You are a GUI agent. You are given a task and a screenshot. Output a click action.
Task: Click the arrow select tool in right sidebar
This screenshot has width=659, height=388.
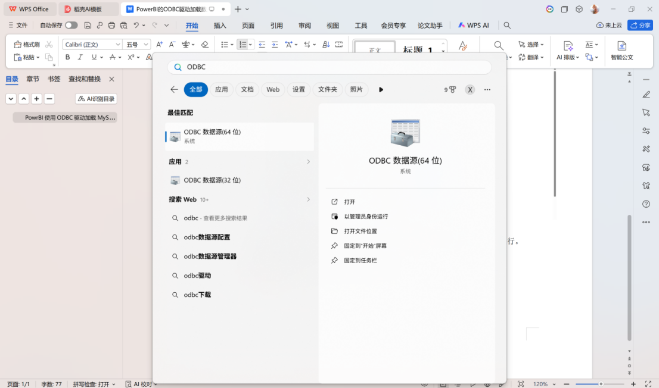(646, 112)
